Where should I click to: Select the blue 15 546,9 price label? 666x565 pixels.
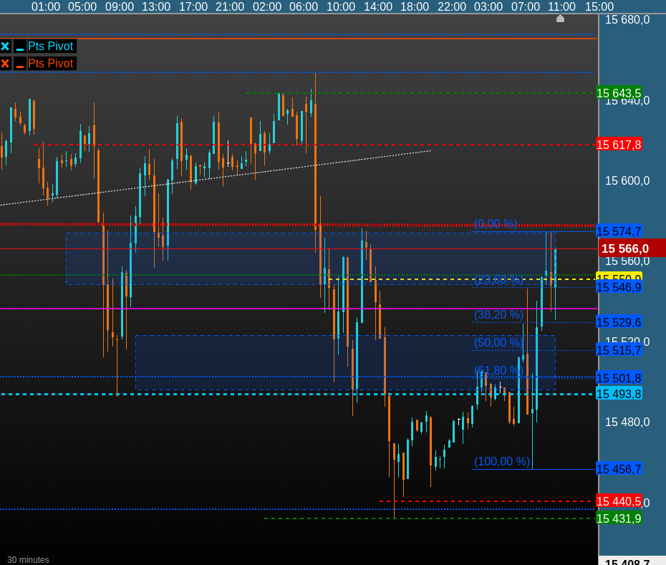(619, 288)
